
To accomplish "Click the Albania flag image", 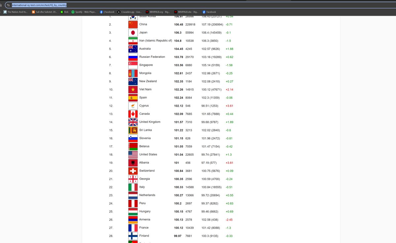I will tap(133, 163).
